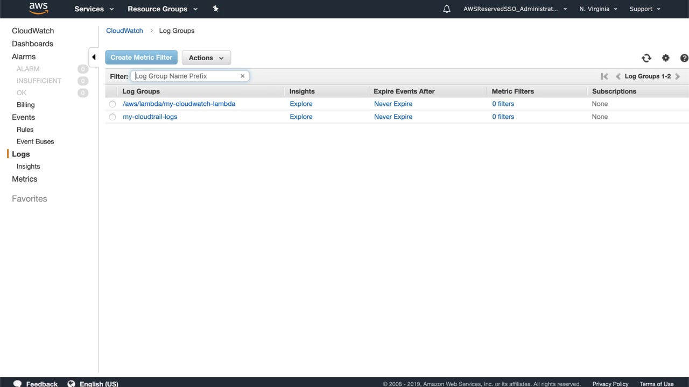Image resolution: width=689 pixels, height=387 pixels.
Task: Click the Insights column header
Action: pyautogui.click(x=302, y=91)
